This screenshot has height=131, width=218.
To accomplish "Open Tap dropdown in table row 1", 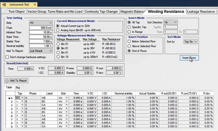I will [x=22, y=97].
